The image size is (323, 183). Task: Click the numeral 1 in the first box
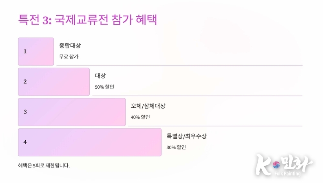tap(25, 52)
